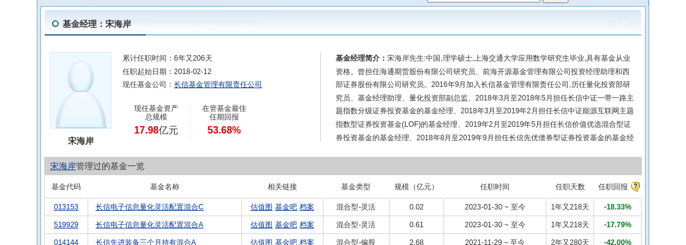This screenshot has height=245, width=686.
Task: Click the 基金经理：宋海岸 section heading
Action: pyautogui.click(x=97, y=24)
